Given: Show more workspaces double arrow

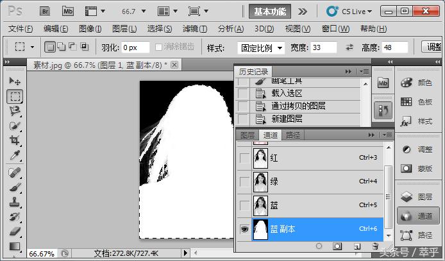Looking at the screenshot, I should pyautogui.click(x=303, y=12).
